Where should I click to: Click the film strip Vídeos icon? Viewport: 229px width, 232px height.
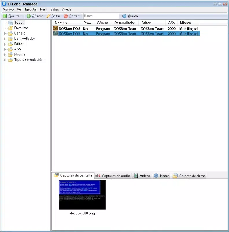136,176
